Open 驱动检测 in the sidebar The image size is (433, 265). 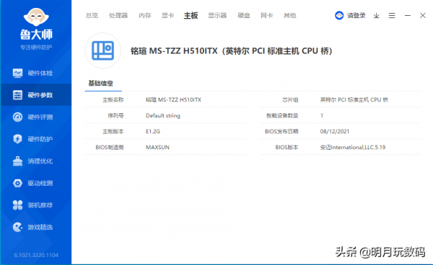[x=36, y=183]
